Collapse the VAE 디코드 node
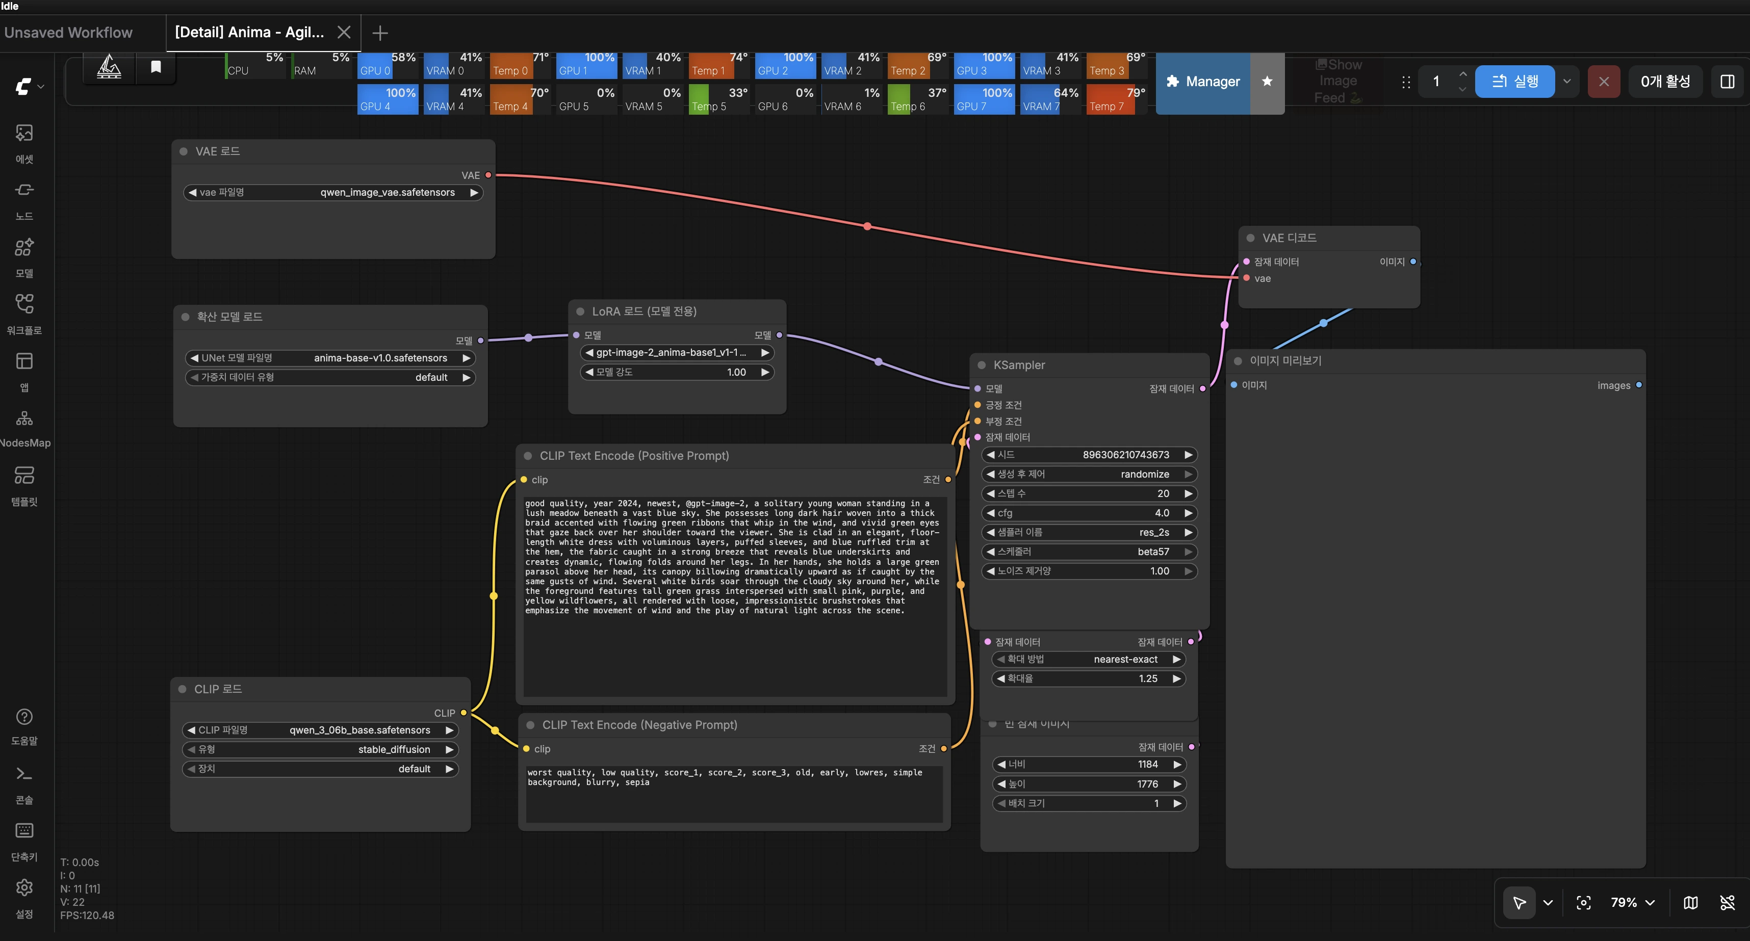1750x941 pixels. coord(1251,238)
